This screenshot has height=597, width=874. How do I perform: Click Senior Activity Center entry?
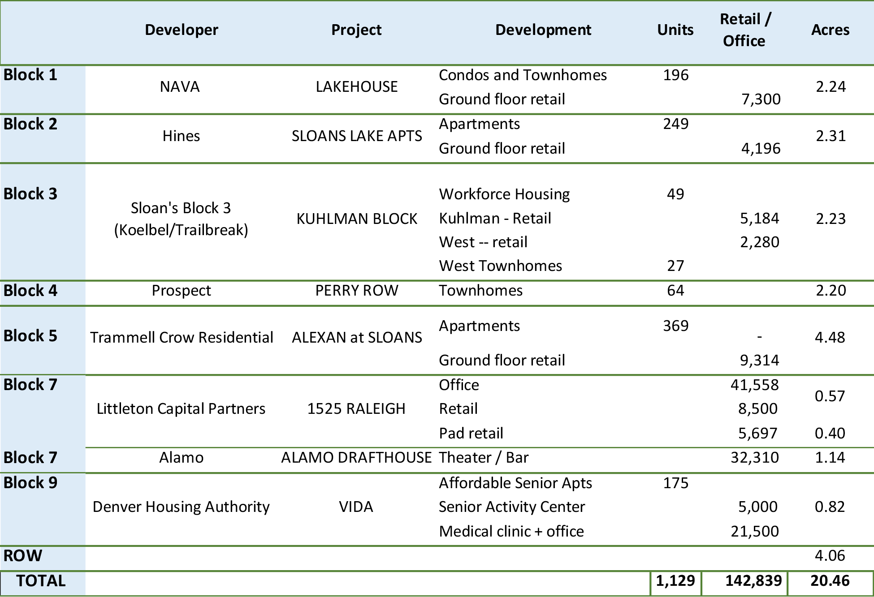coord(512,507)
